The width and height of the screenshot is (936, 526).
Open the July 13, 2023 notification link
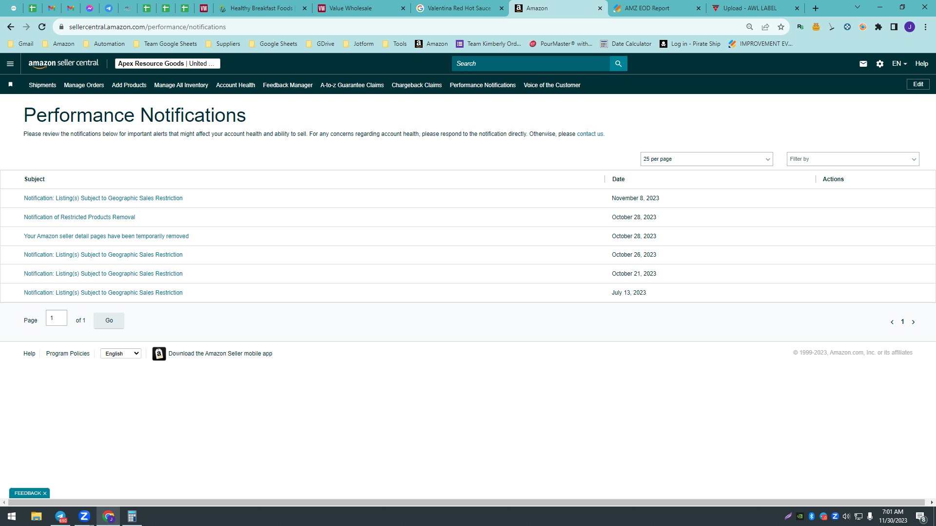click(103, 293)
